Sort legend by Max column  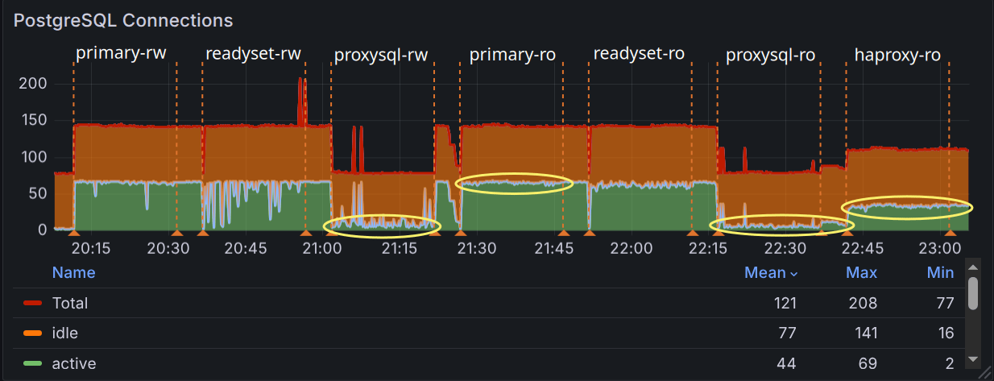click(x=861, y=272)
